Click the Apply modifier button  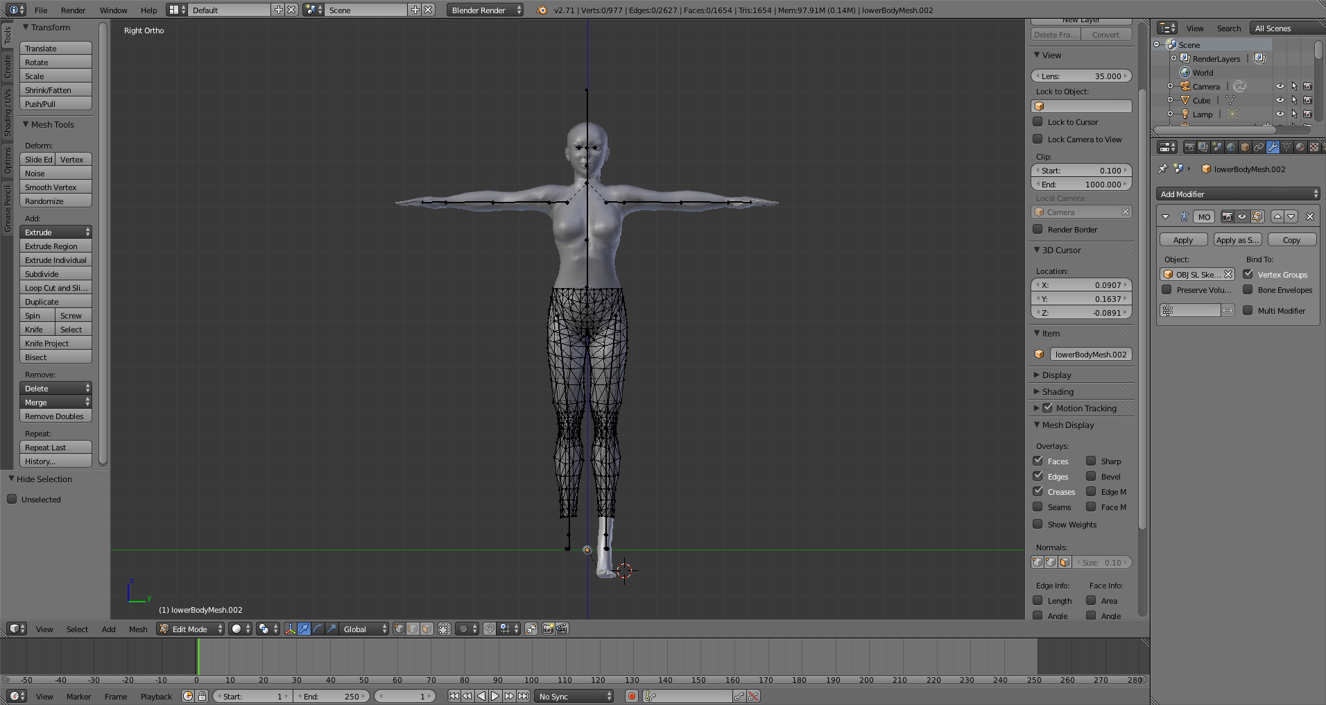tap(1183, 239)
